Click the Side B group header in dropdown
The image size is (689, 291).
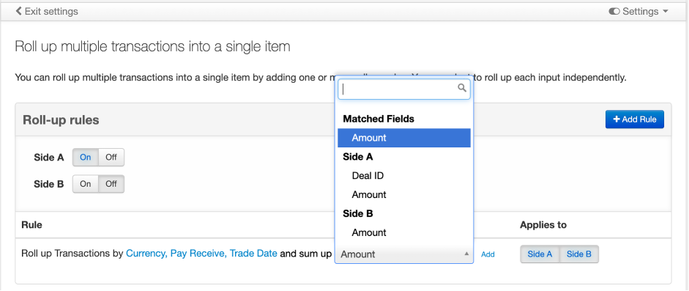coord(358,213)
